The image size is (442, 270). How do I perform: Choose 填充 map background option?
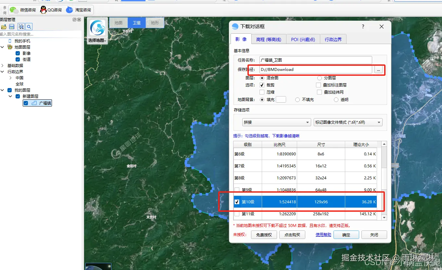262,100
